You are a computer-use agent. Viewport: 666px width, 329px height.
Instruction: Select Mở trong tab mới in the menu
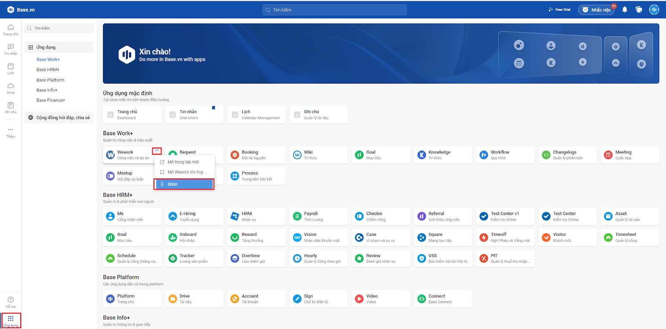[184, 162]
